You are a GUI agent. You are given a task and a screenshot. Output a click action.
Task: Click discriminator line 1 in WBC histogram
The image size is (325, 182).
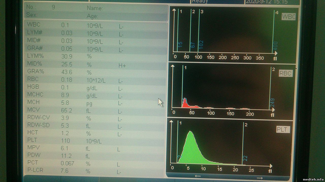point(178,33)
